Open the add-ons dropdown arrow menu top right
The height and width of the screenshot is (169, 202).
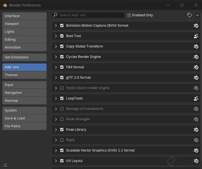(197, 15)
